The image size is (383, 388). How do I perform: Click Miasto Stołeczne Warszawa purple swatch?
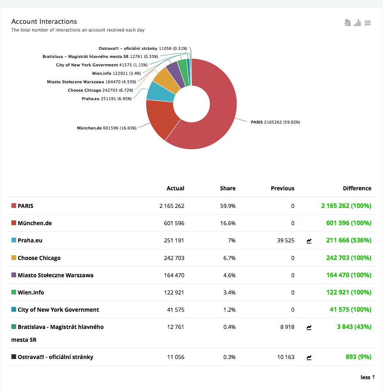14,275
